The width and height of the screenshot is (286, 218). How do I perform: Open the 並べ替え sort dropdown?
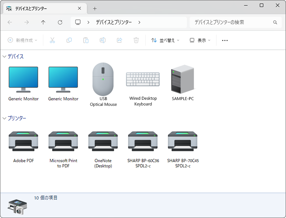pyautogui.click(x=165, y=40)
